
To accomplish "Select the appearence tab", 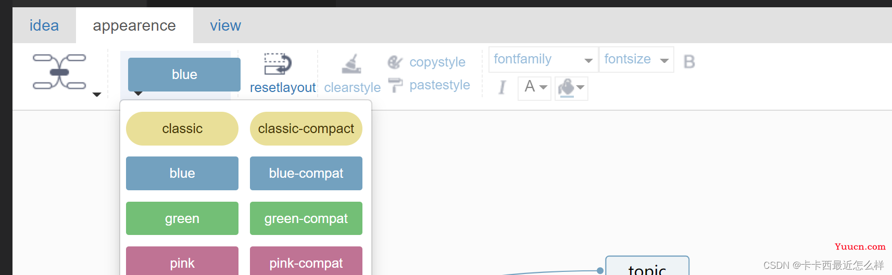I will point(134,25).
